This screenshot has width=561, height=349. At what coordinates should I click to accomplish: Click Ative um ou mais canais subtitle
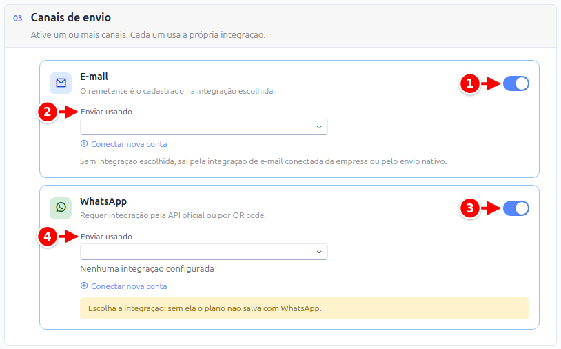coord(148,35)
